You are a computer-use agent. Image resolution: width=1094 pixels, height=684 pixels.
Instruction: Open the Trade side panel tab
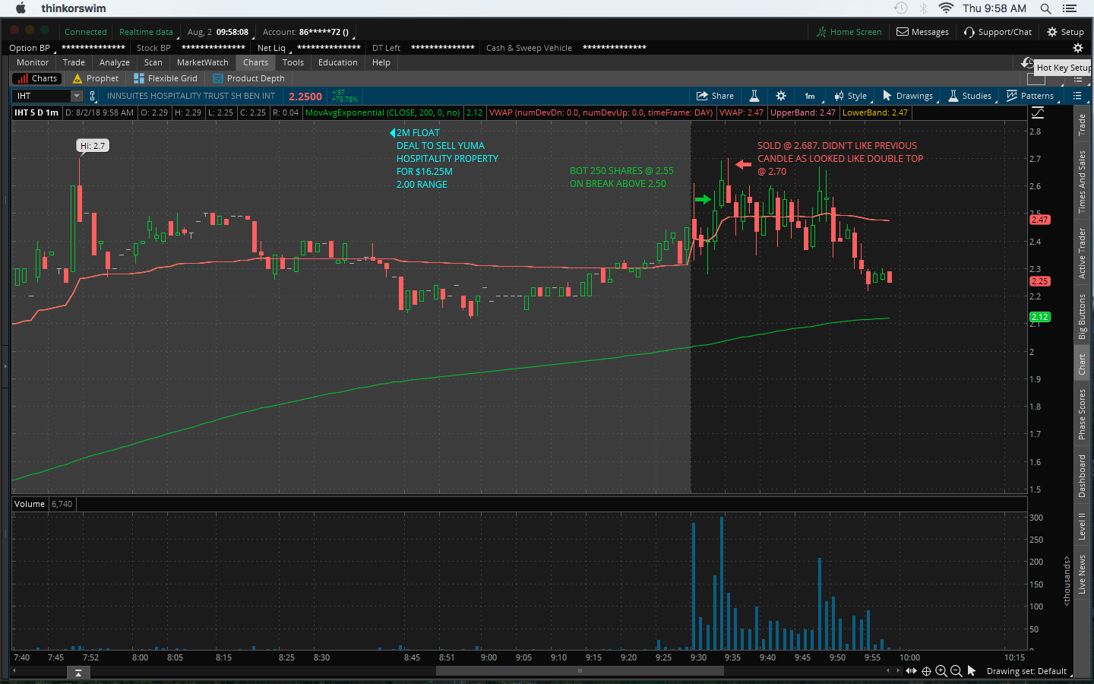click(1082, 125)
